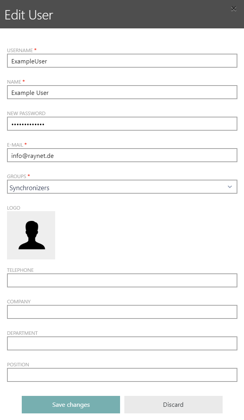
Task: Discard the user edits
Action: [173, 404]
